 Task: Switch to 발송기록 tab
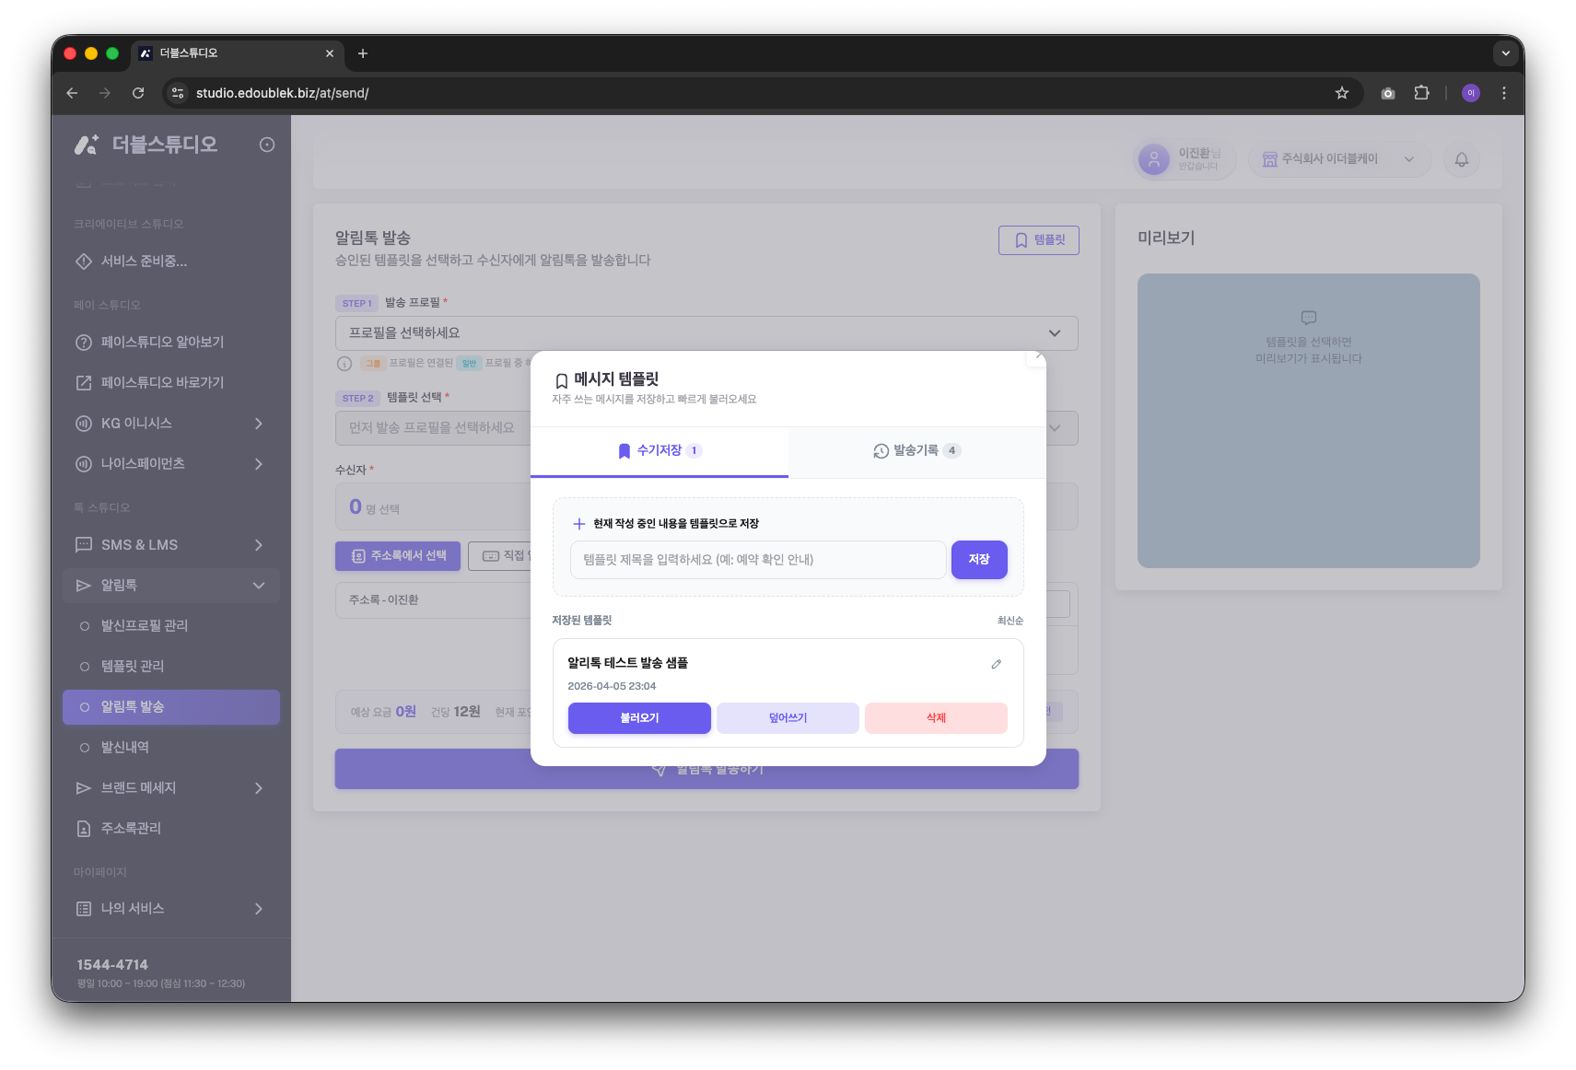(917, 451)
